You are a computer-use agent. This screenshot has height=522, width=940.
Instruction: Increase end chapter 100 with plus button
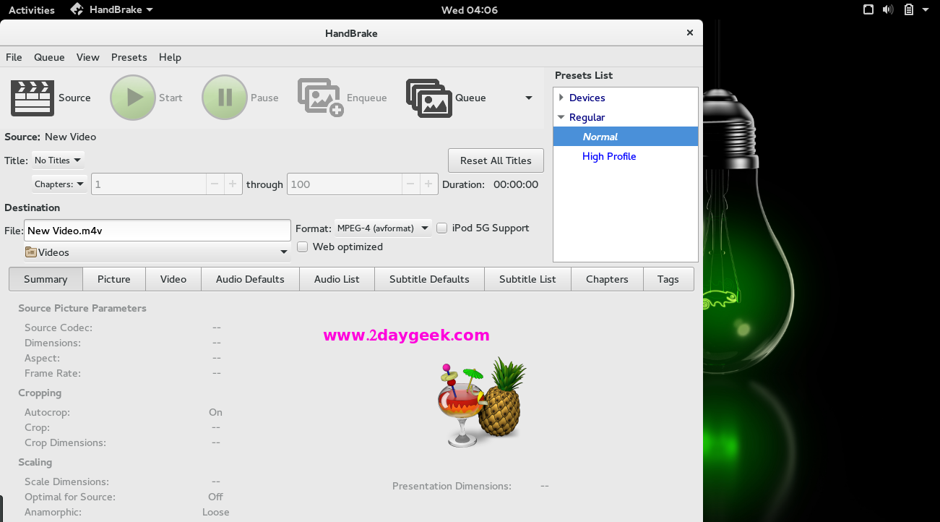coord(429,184)
